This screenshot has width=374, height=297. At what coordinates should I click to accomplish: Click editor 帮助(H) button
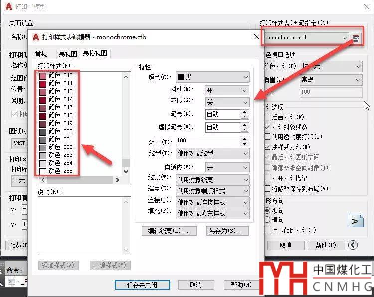[241, 284]
